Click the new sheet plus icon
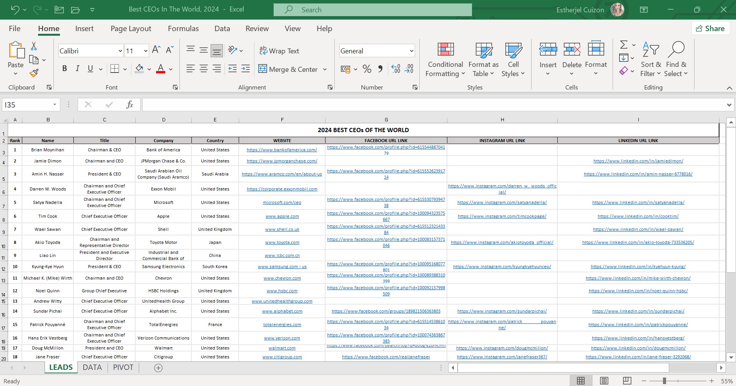 coord(158,368)
